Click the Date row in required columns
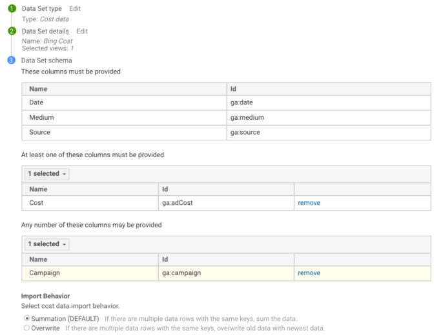 click(226, 102)
